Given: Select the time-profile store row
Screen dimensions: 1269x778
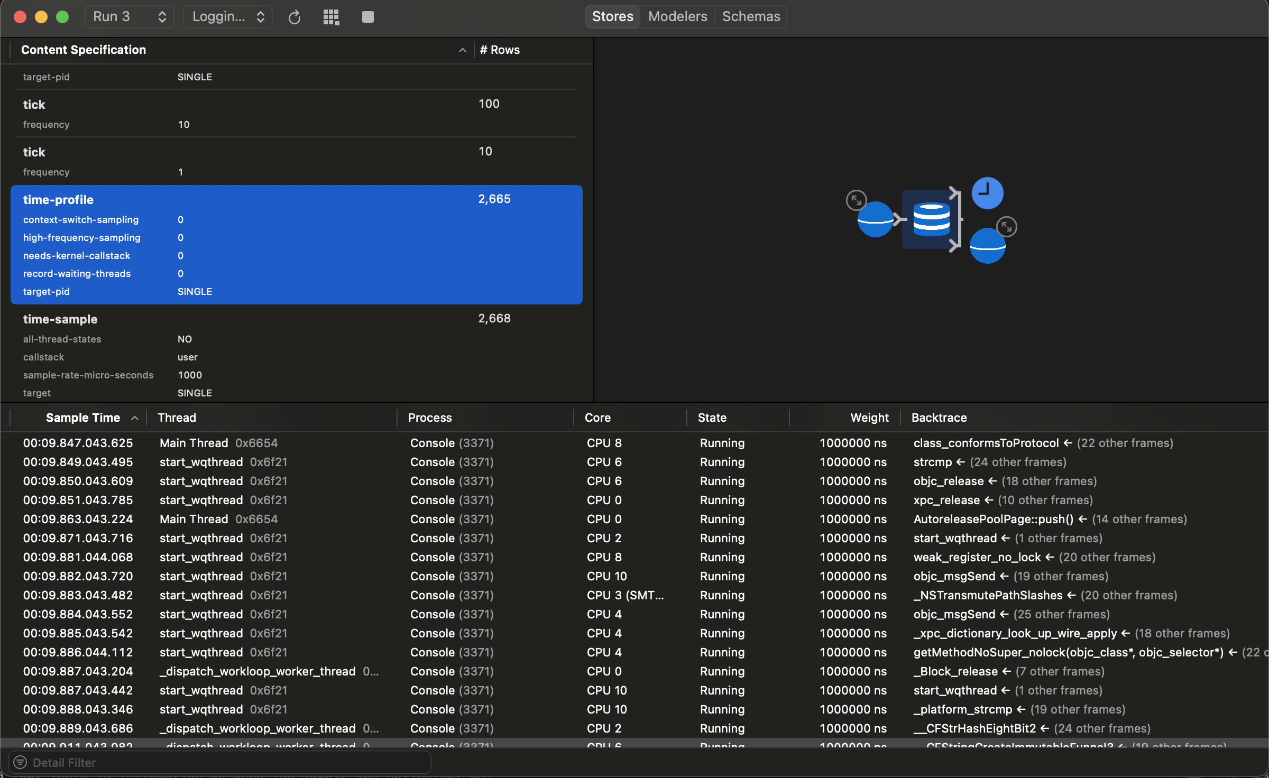Looking at the screenshot, I should click(x=297, y=244).
